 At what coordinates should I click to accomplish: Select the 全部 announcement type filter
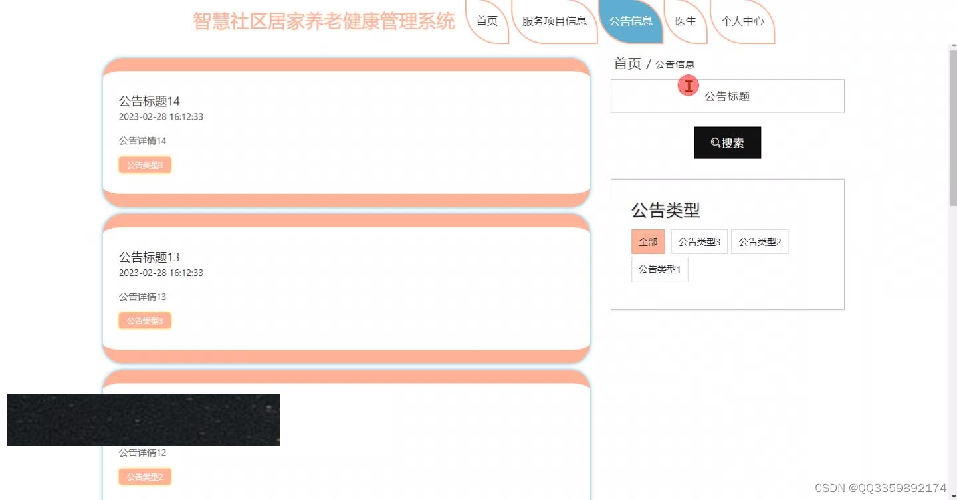[x=648, y=242]
